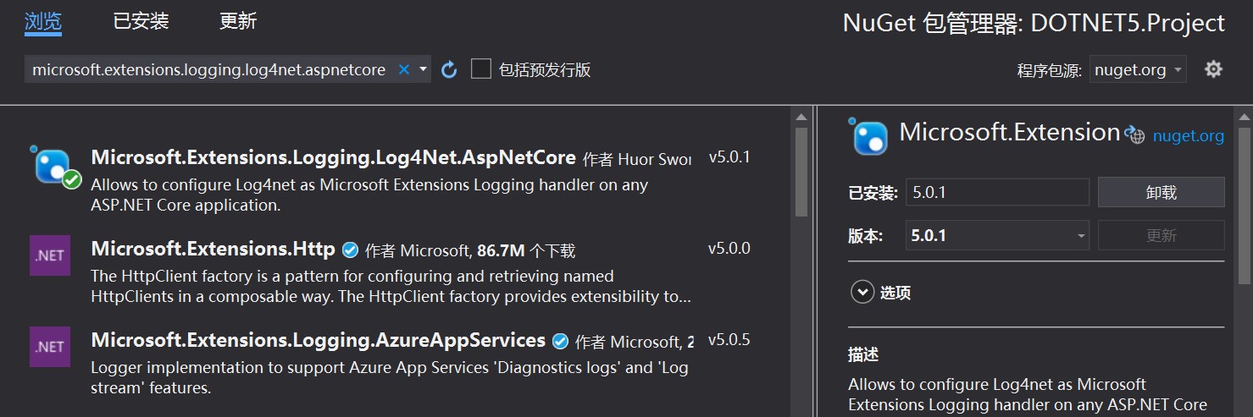Click the Uninstall button

(1161, 192)
